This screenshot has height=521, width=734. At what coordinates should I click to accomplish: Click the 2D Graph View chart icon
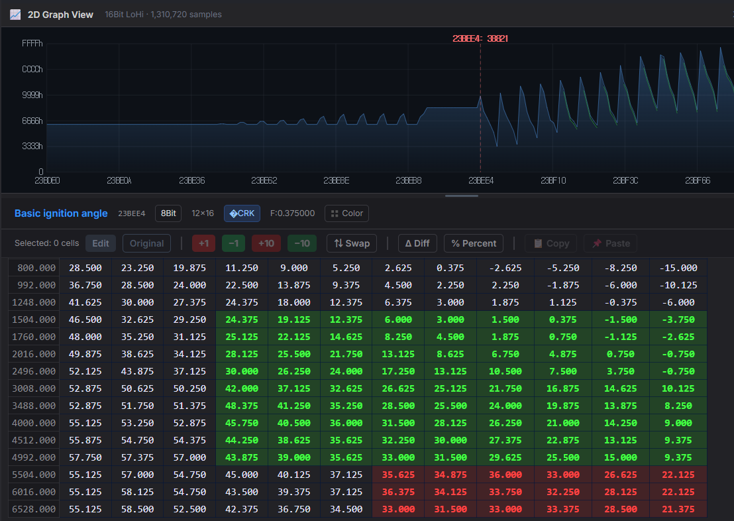tap(15, 15)
